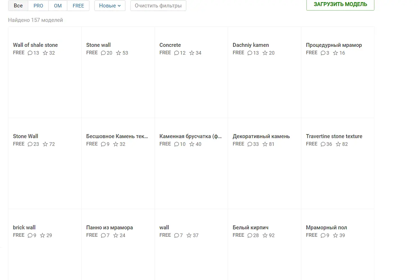Viewport: 418px width, 280px height.
Task: Select the FREE filter tab
Action: 78,6
